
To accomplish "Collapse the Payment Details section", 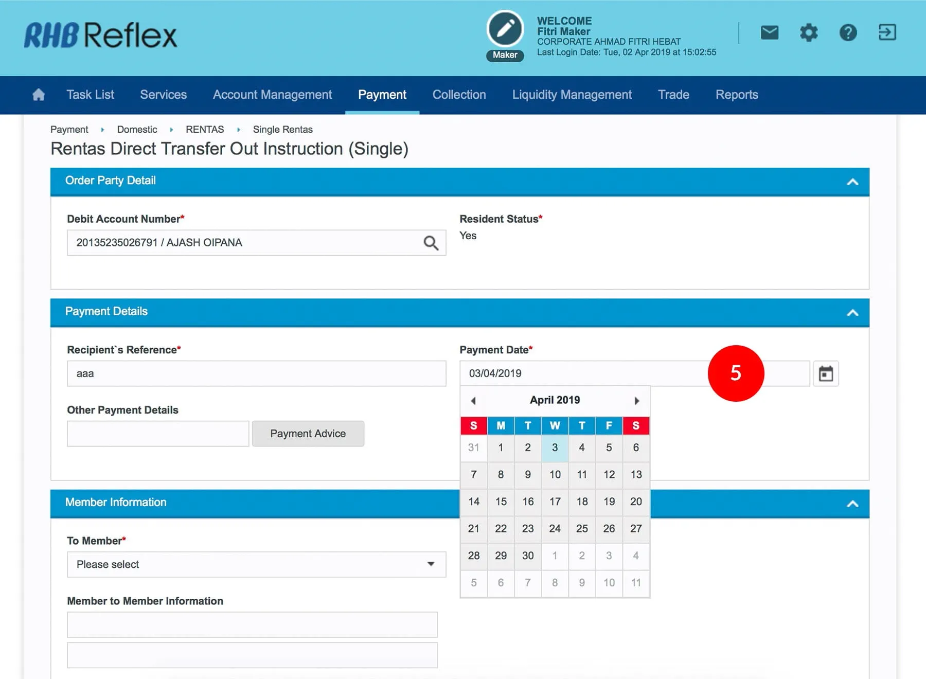I will [x=852, y=313].
